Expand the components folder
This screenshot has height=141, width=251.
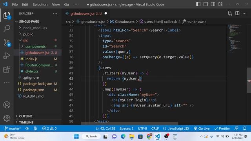click(38, 46)
